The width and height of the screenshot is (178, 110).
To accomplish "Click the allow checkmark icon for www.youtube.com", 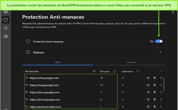I will pyautogui.click(x=148, y=107).
